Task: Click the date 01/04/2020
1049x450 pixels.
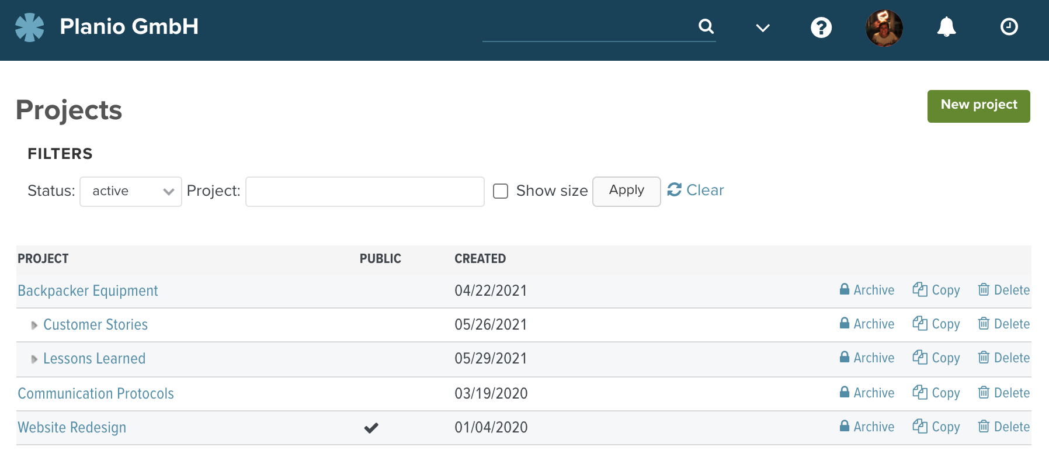Action: pos(491,427)
